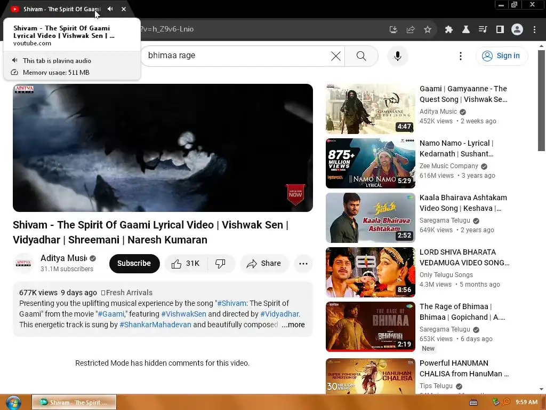546x410 pixels.
Task: Open Namo Namo Lyrical thumbnail
Action: (371, 163)
